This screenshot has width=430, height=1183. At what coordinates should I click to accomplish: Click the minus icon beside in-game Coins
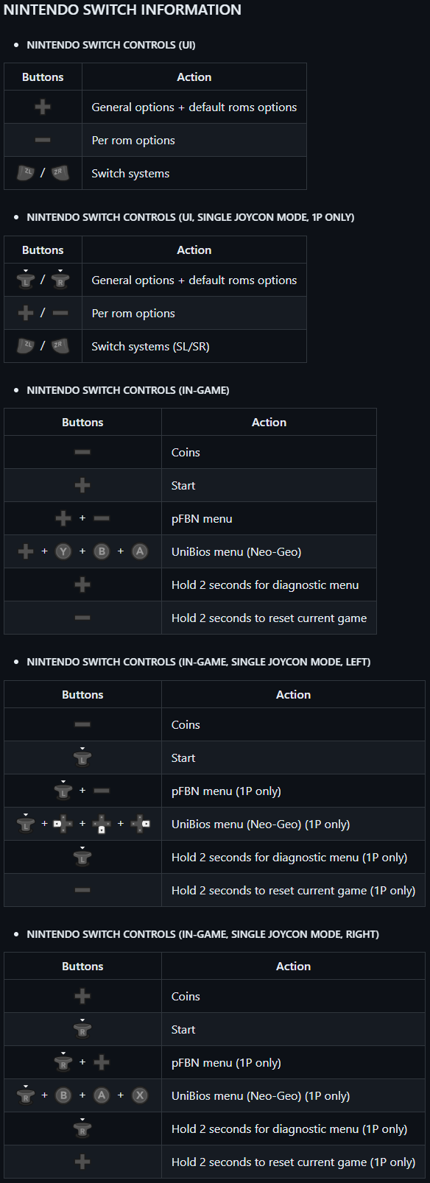pos(82,452)
